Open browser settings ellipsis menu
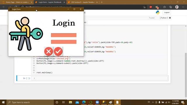The width and height of the screenshot is (187, 105). tap(183, 7)
